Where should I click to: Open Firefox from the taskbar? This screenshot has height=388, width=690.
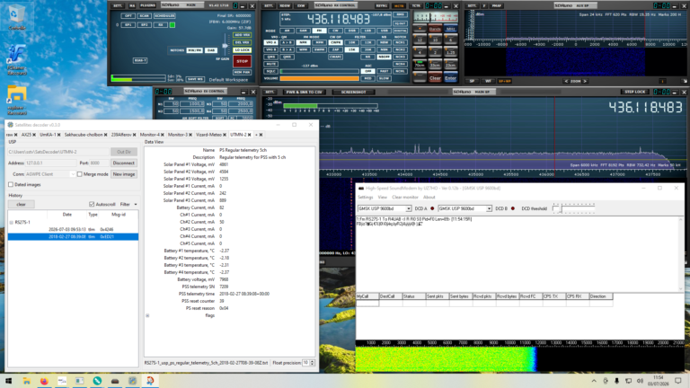(44, 381)
